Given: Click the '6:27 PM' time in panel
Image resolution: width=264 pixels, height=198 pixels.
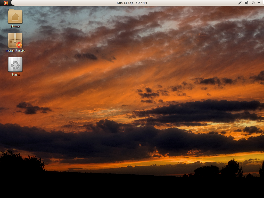Looking at the screenshot, I should 141,3.
